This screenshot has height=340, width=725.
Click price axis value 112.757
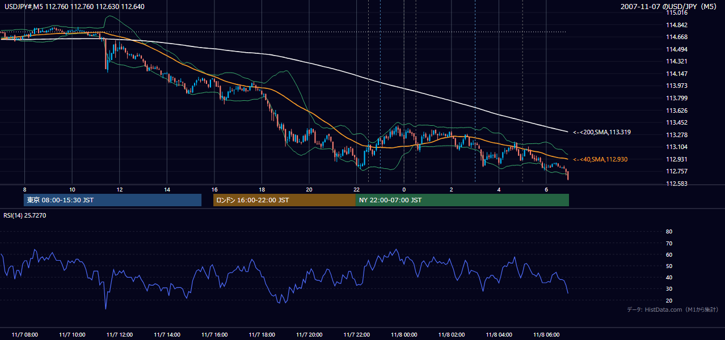coord(677,171)
